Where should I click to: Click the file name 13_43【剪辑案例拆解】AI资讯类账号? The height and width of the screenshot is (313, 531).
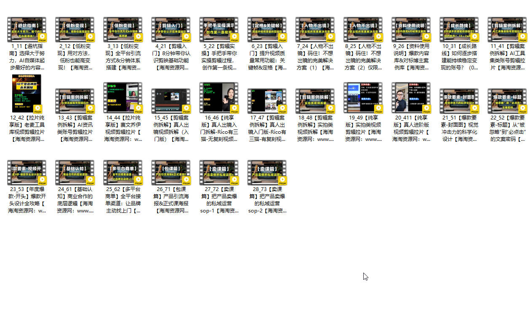[75, 128]
